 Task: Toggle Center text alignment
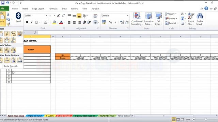pos(74,22)
